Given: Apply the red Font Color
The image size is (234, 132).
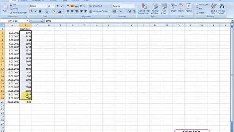Looking at the screenshot, I should tap(60, 11).
